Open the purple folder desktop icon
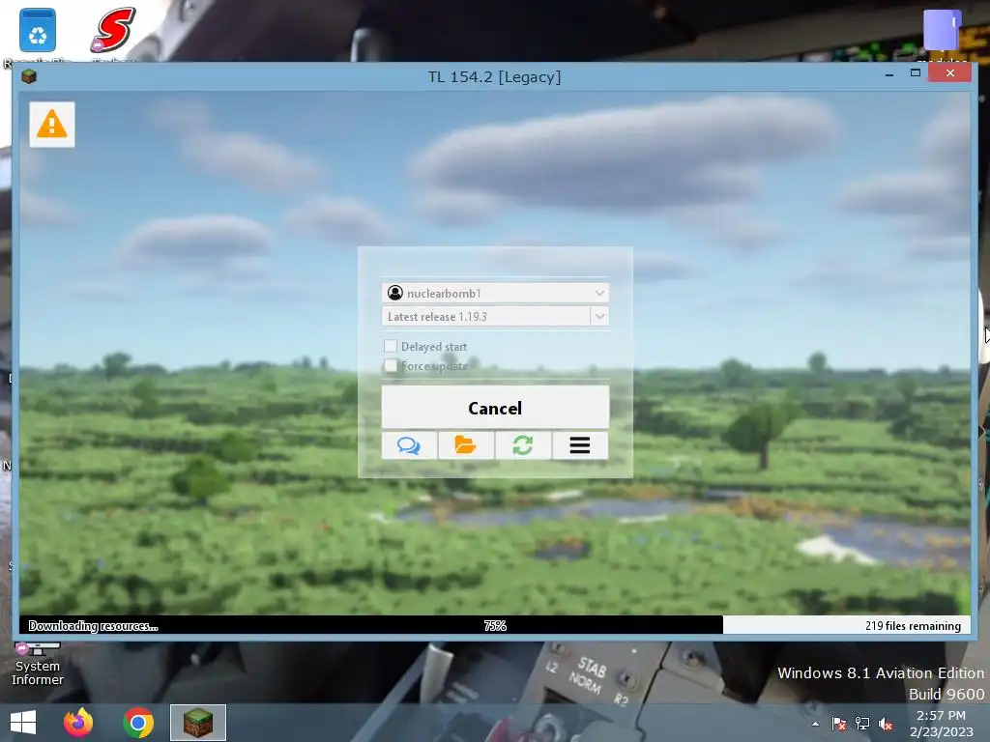 tap(943, 30)
